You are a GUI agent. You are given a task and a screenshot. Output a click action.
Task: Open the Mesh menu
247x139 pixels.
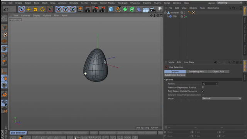[x=45, y=3]
